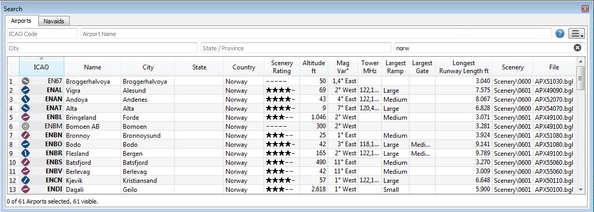The height and width of the screenshot is (212, 594).
Task: Click the Bergen city cell
Action: [148, 153]
